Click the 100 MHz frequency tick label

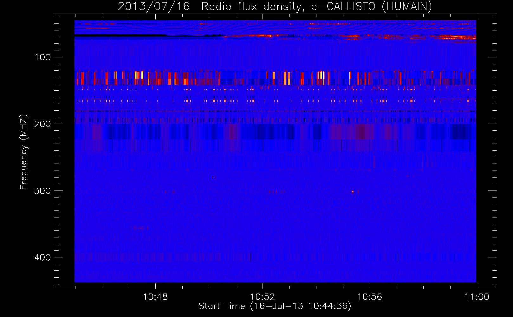point(42,57)
